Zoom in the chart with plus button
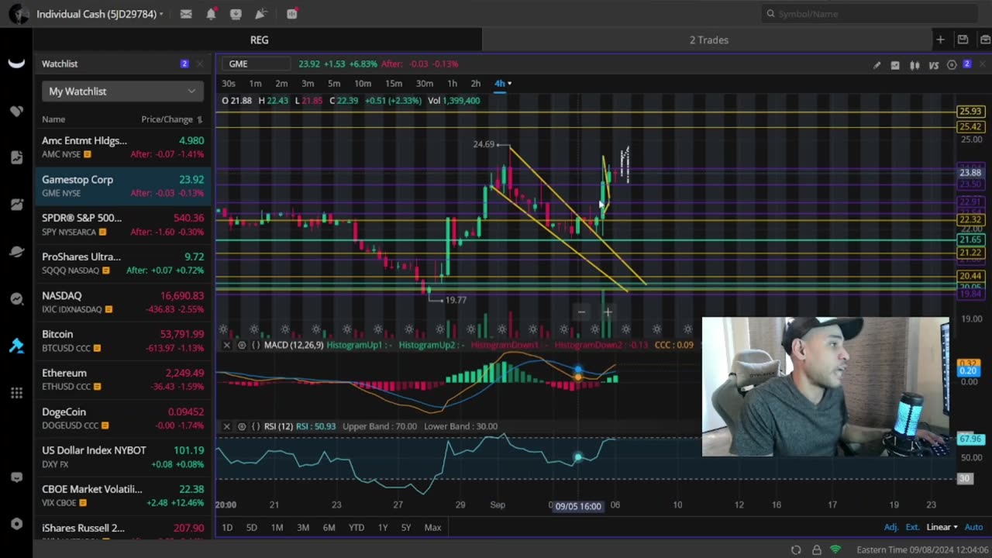This screenshot has height=558, width=992. (x=608, y=312)
